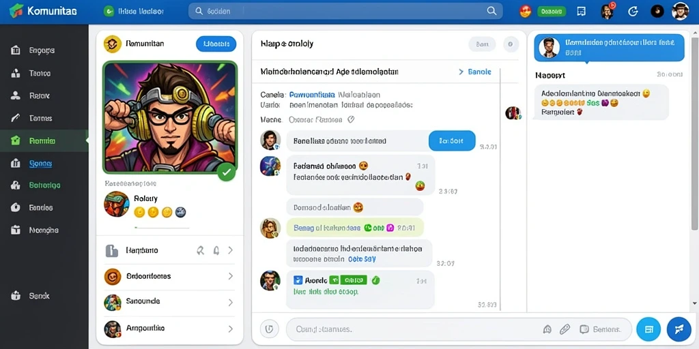Image resolution: width=699 pixels, height=349 pixels.
Task: Click the shield icon left of message input
Action: coord(269,329)
